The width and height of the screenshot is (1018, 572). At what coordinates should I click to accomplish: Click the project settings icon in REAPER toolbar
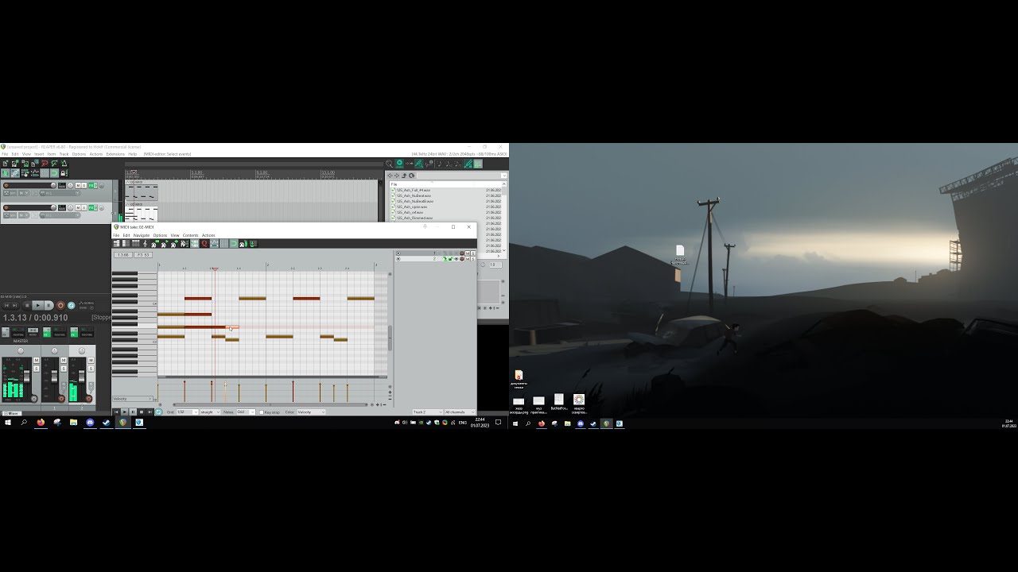(x=35, y=163)
